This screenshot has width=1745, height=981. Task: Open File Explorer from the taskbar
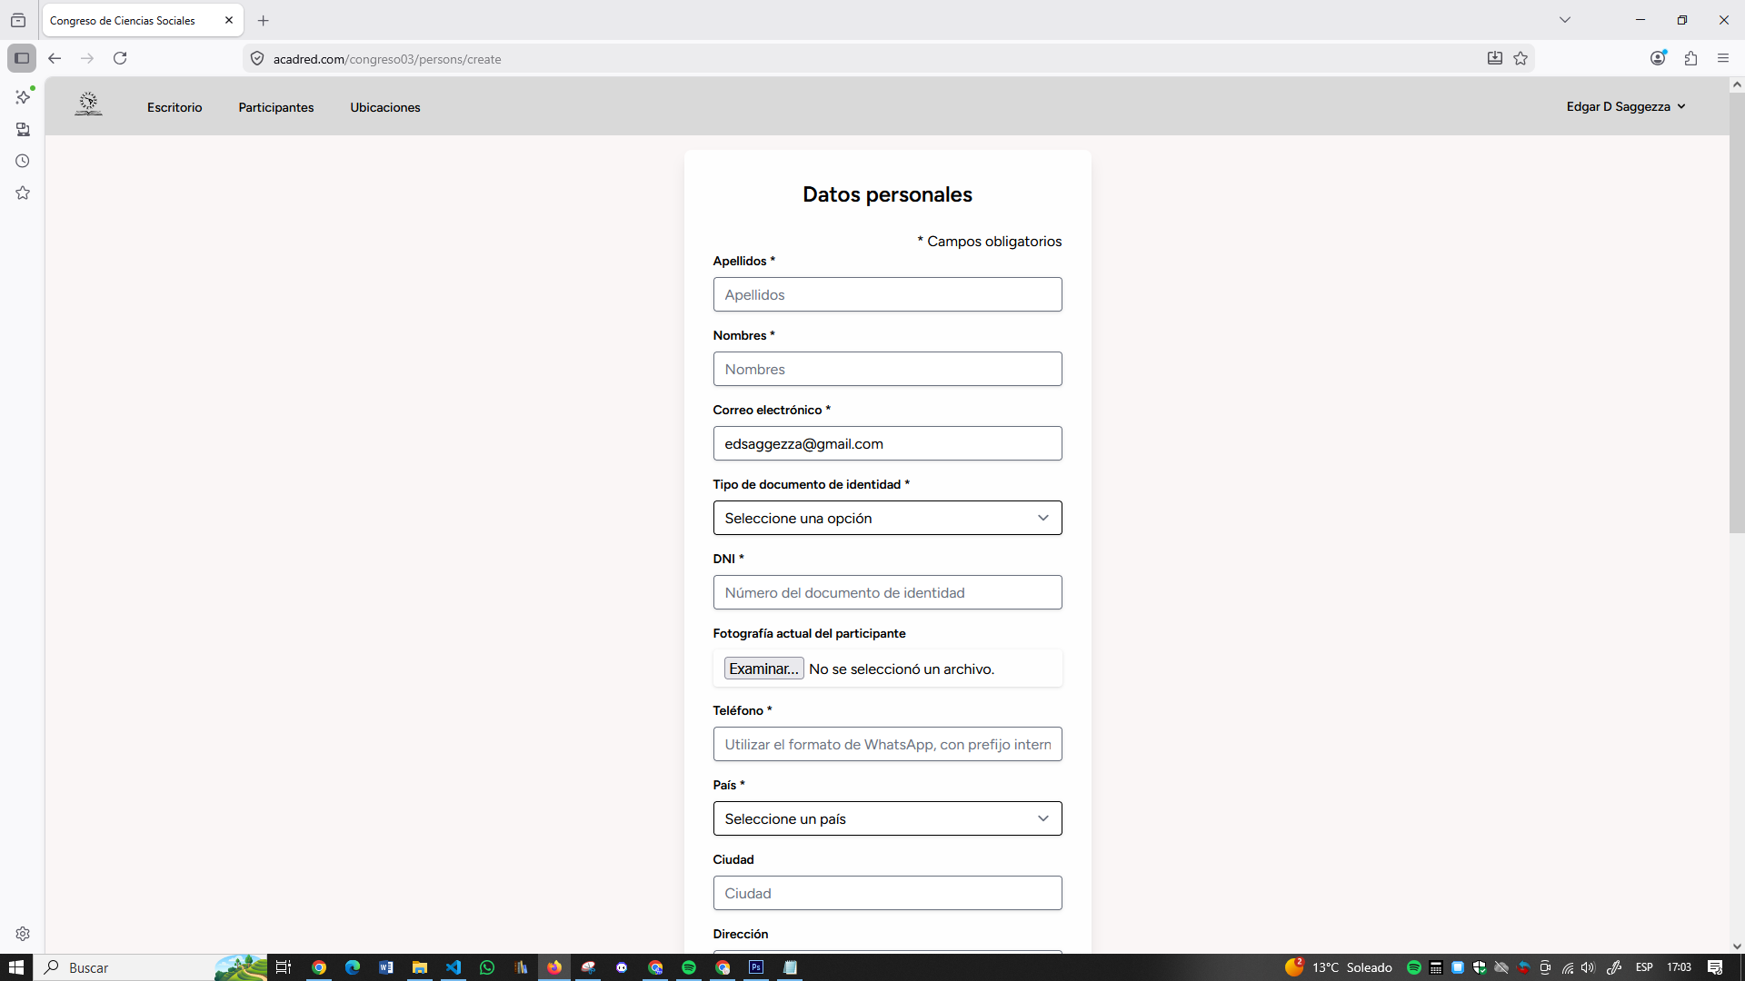[x=420, y=967]
